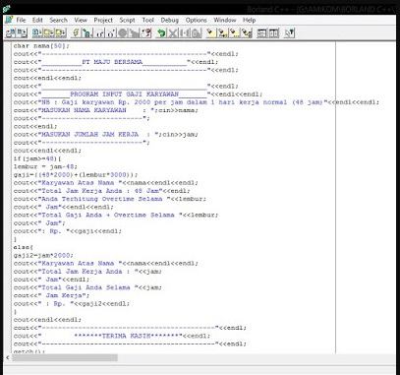
Task: Click the line containing 'TERIMA KASIH'
Action: (x=112, y=336)
